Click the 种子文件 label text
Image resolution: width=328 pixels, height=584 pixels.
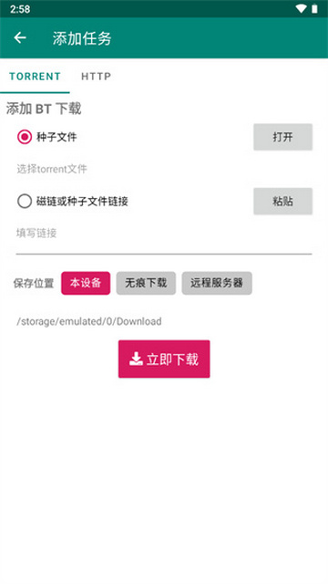pos(56,137)
